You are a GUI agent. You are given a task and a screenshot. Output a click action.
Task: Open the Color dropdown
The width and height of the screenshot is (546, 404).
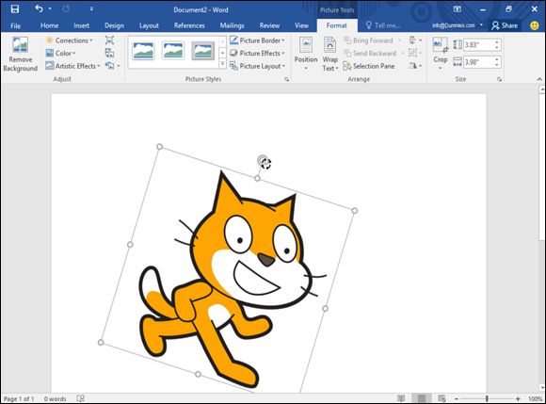point(61,54)
